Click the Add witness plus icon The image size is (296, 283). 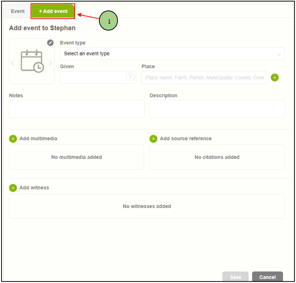click(x=13, y=188)
